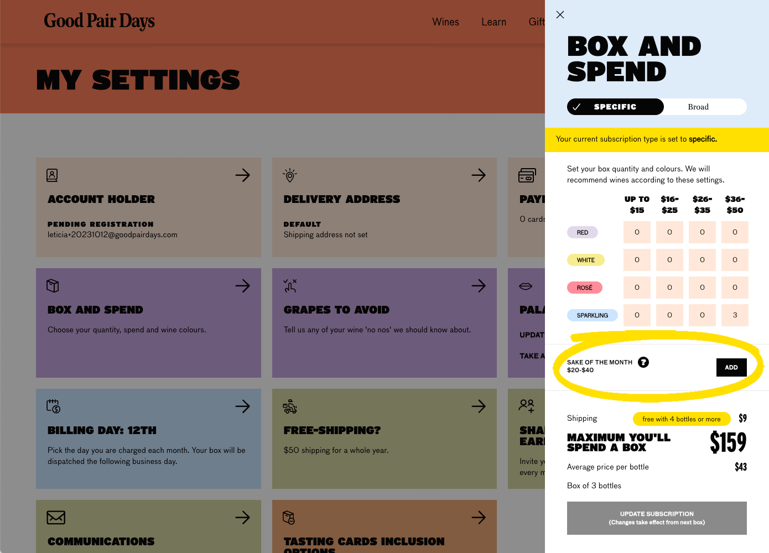Click the Rosé wine colour tag
Image resolution: width=769 pixels, height=553 pixels.
(x=585, y=288)
